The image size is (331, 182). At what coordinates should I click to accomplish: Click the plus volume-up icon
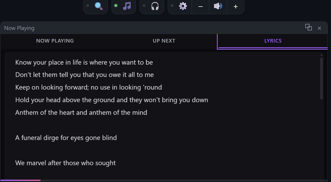click(235, 6)
